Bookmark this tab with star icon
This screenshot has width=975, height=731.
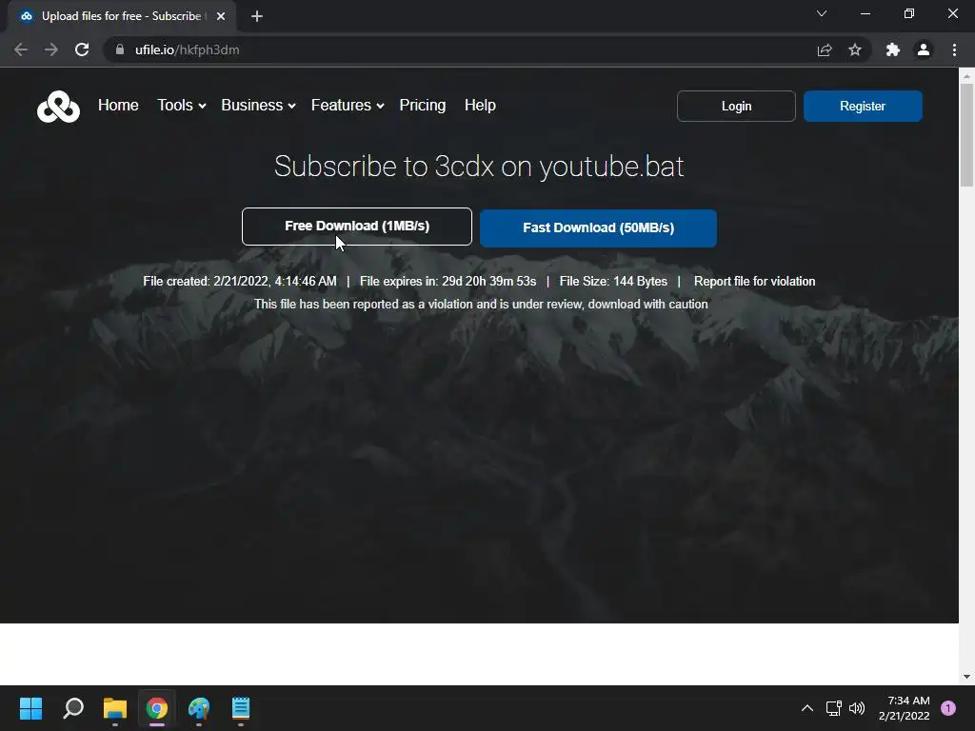point(855,49)
